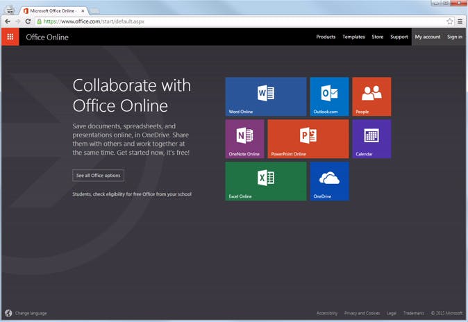
Task: Open the Accessibility footer link
Action: tap(327, 313)
